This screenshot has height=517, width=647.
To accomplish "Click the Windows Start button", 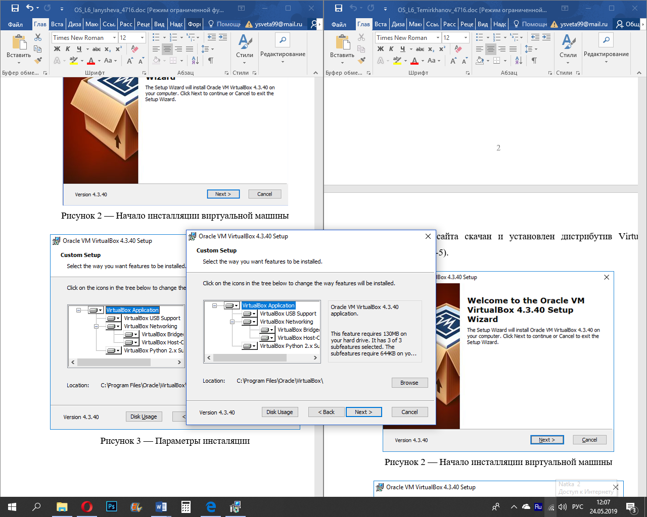I will point(12,507).
